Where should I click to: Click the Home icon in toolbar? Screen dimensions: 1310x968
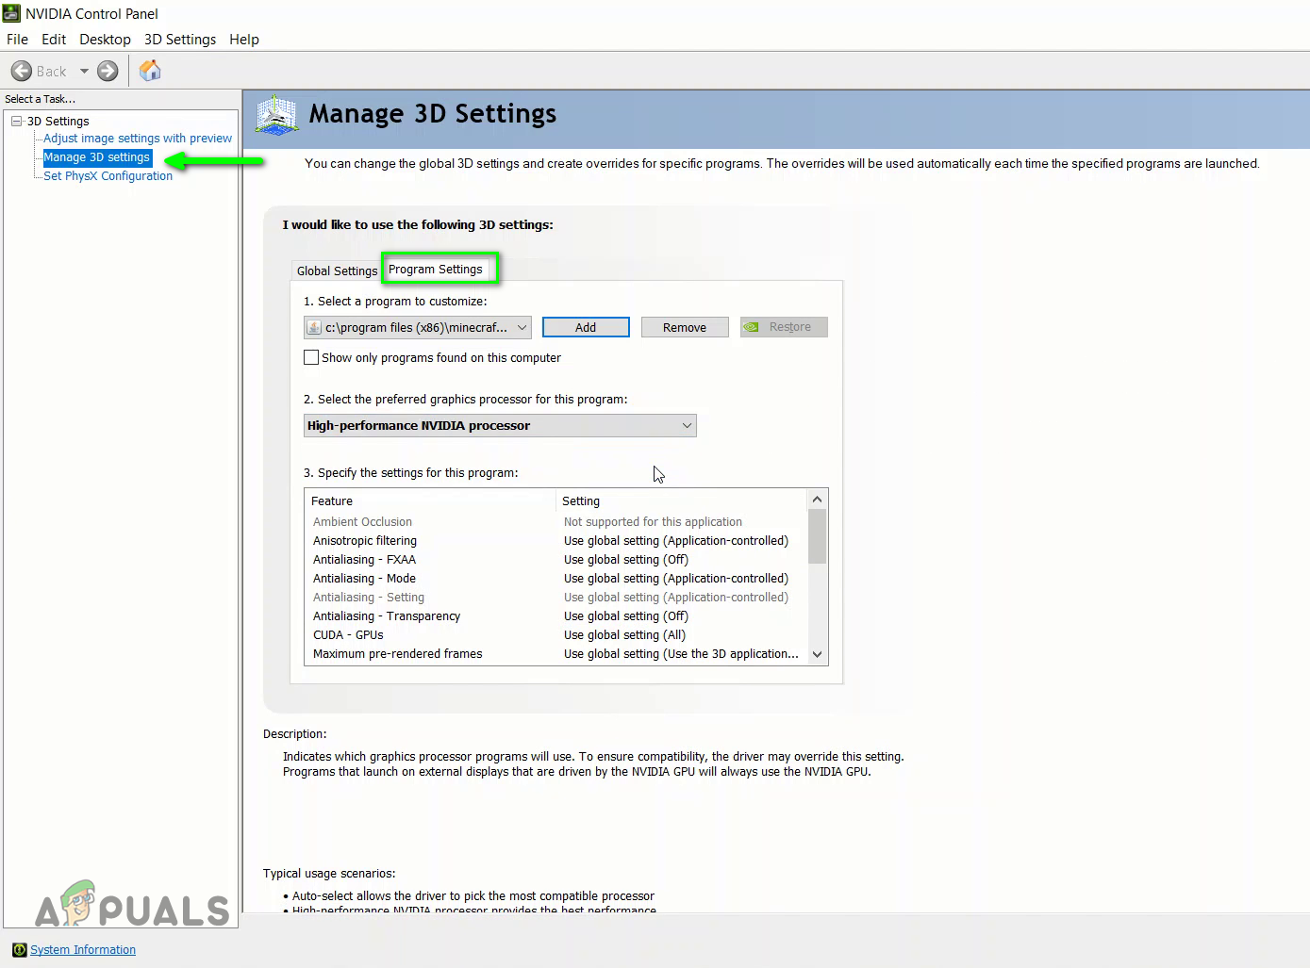150,71
